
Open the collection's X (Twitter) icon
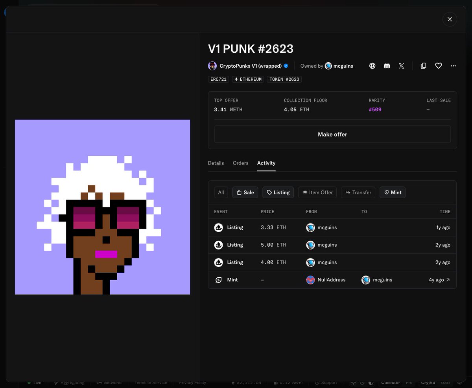click(401, 66)
